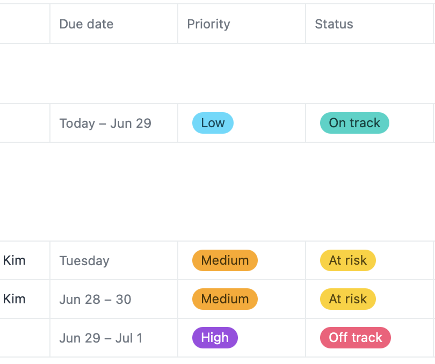Click empty assignee cell in High priority row
Image resolution: width=435 pixels, height=364 pixels.
(24, 338)
